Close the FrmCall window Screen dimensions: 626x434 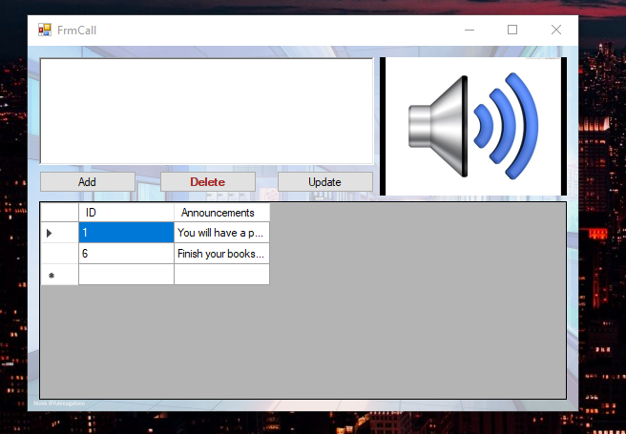click(556, 30)
